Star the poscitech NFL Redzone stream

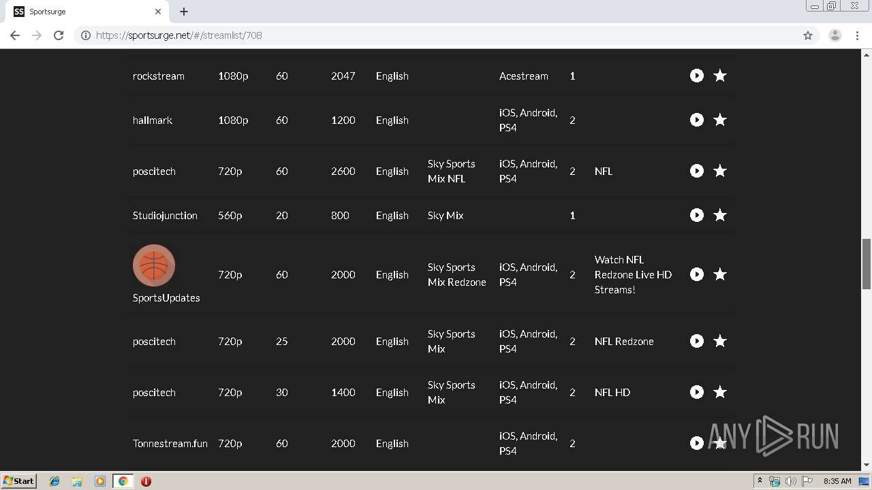tap(719, 341)
